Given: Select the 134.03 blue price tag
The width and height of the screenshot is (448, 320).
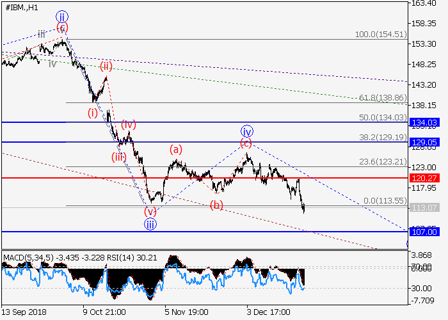Looking at the screenshot, I should [x=424, y=122].
